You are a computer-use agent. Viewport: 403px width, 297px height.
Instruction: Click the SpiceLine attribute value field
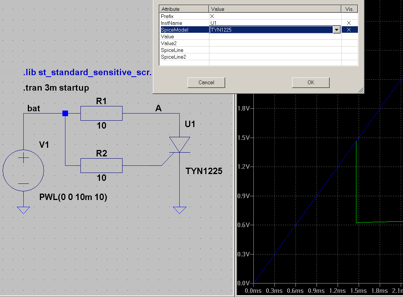tap(275, 50)
